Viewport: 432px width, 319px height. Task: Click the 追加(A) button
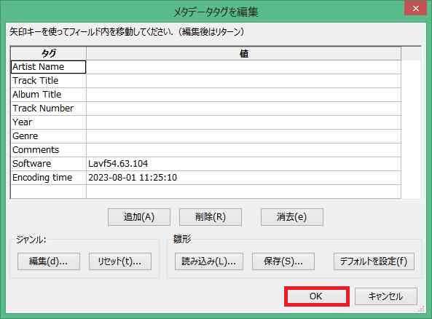click(x=139, y=217)
